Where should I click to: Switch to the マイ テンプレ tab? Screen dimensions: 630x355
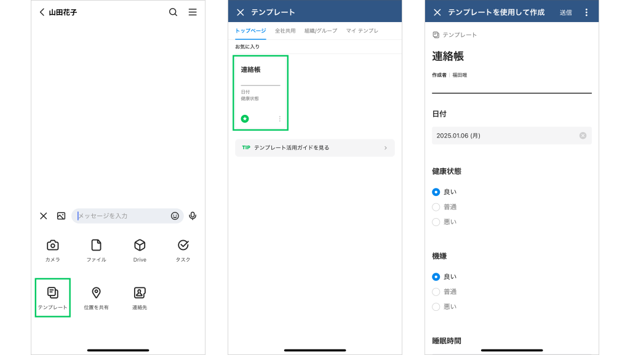[x=362, y=30]
